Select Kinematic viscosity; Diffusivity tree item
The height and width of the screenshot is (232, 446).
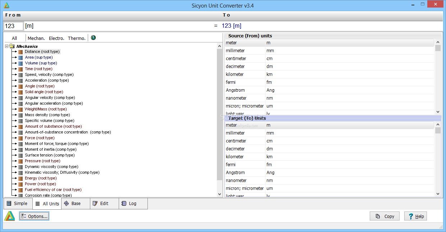click(x=62, y=173)
